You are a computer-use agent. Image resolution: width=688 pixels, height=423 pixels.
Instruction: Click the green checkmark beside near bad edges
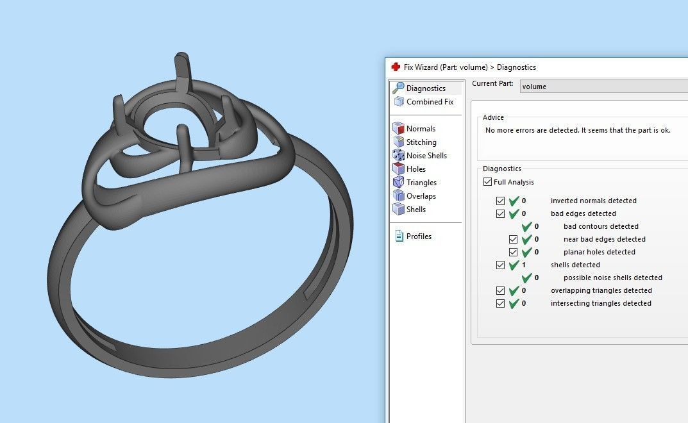click(x=526, y=239)
